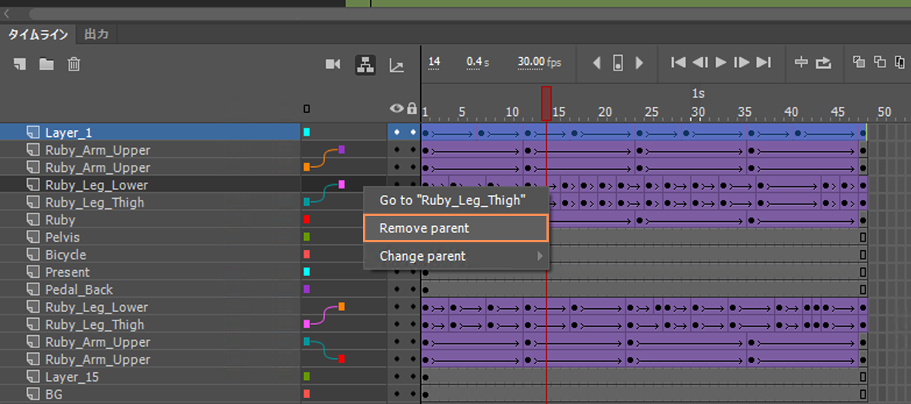911x404 pixels.
Task: Choose Remove parent from context menu
Action: [x=455, y=228]
